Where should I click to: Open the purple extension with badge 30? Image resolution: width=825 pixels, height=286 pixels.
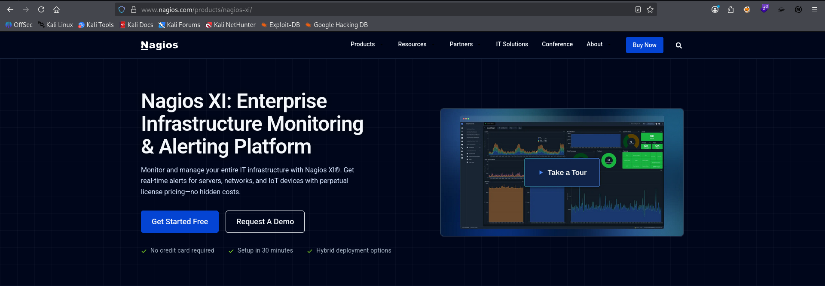coord(764,9)
